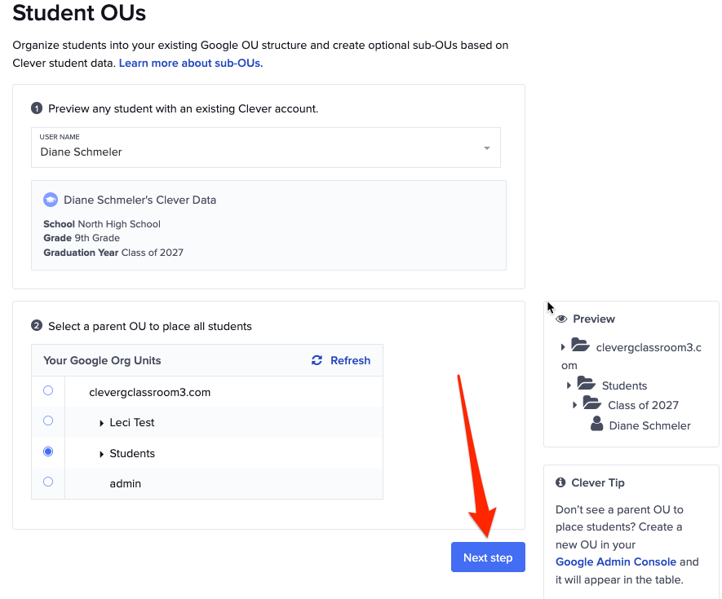Image resolution: width=722 pixels, height=599 pixels.
Task: Open the Google Admin Console link
Action: pyautogui.click(x=616, y=562)
